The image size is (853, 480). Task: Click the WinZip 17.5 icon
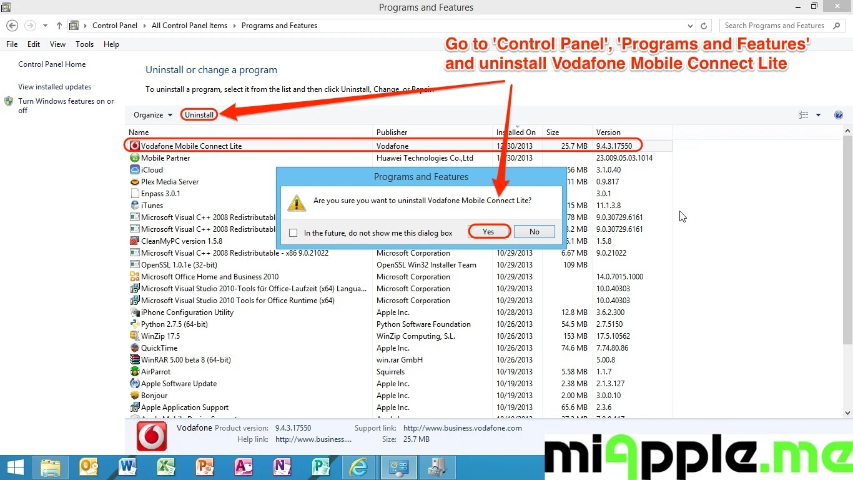click(134, 336)
